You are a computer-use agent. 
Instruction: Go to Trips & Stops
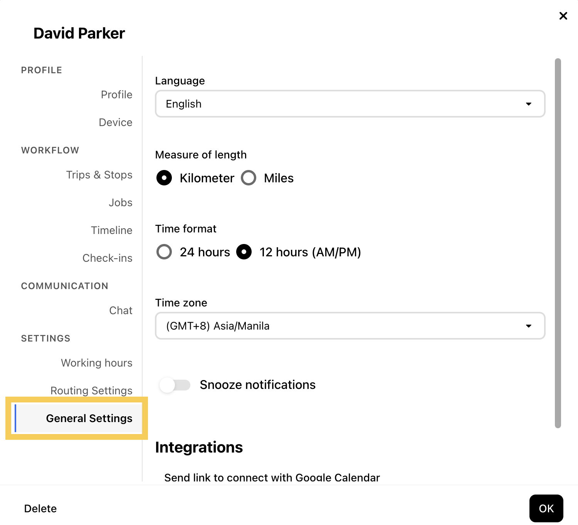pos(99,175)
